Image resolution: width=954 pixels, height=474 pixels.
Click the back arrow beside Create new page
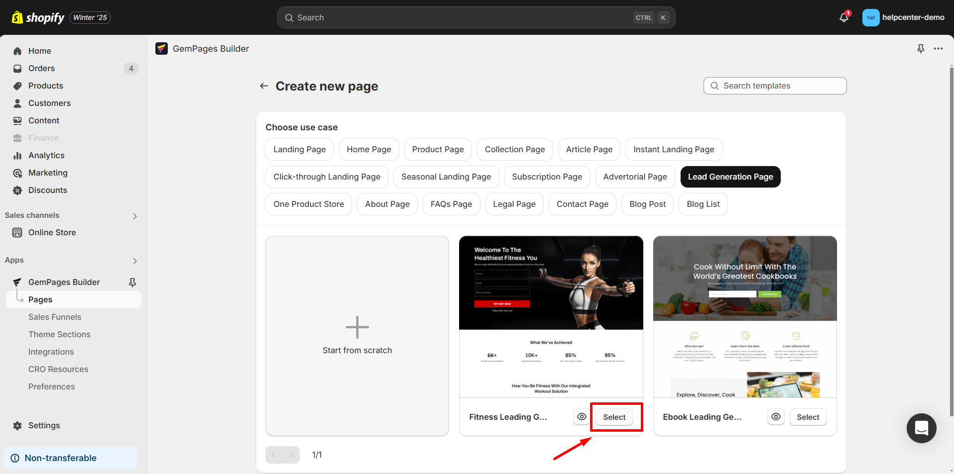coord(263,86)
